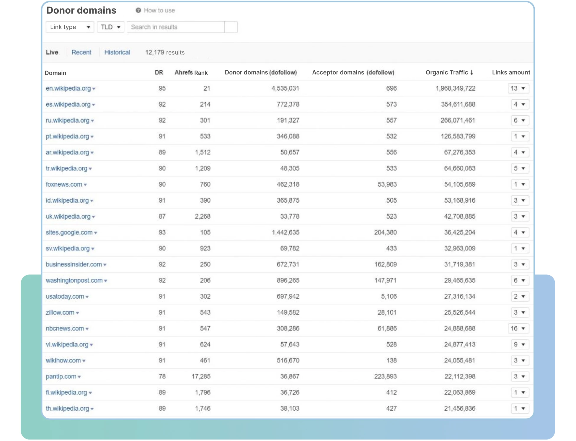This screenshot has width=576, height=441.
Task: Select Ahrefs Rank value 17,285 for pantip.com
Action: 201,376
